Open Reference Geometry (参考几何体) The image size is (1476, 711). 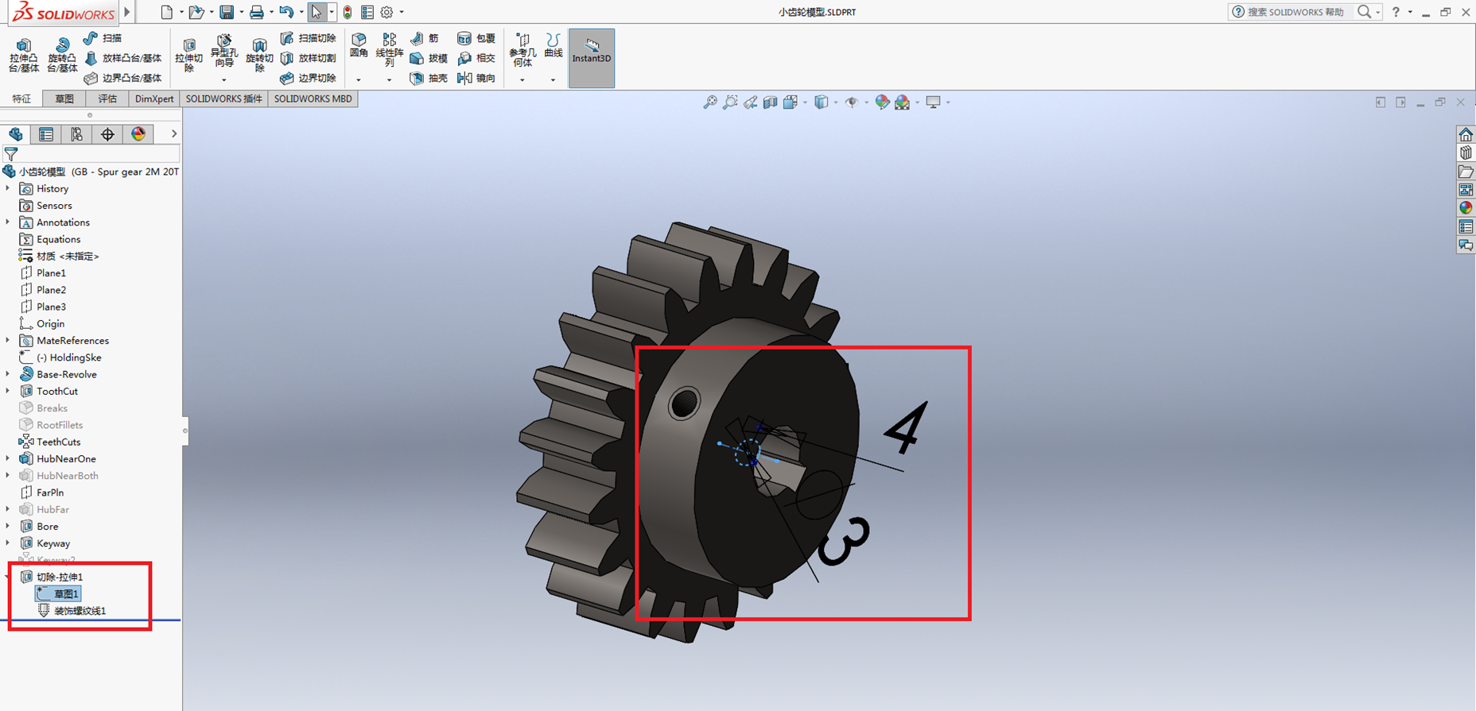coord(522,50)
